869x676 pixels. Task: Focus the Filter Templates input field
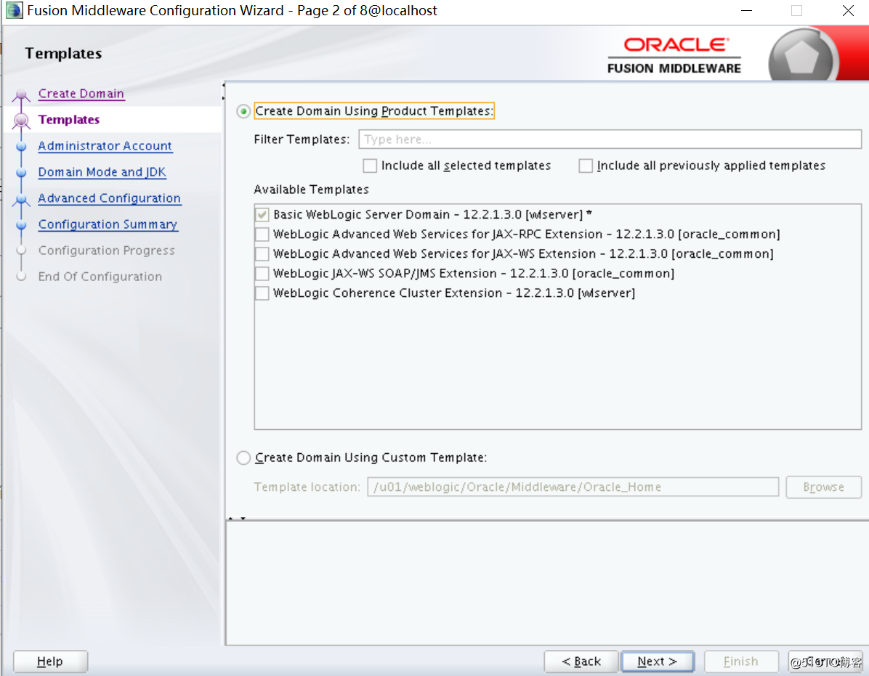(610, 139)
